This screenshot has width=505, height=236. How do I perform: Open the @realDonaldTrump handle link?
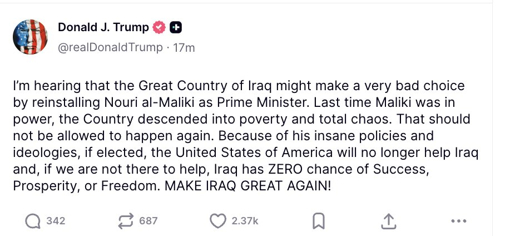click(110, 48)
